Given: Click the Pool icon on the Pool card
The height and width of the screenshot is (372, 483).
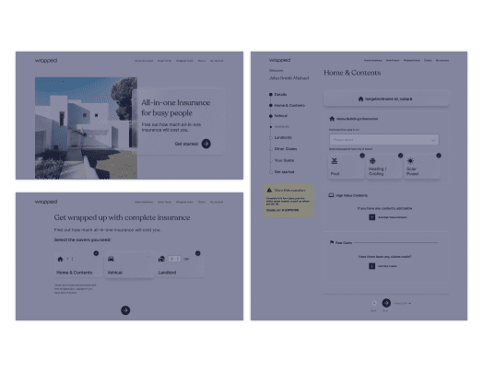Looking at the screenshot, I should click(x=335, y=161).
